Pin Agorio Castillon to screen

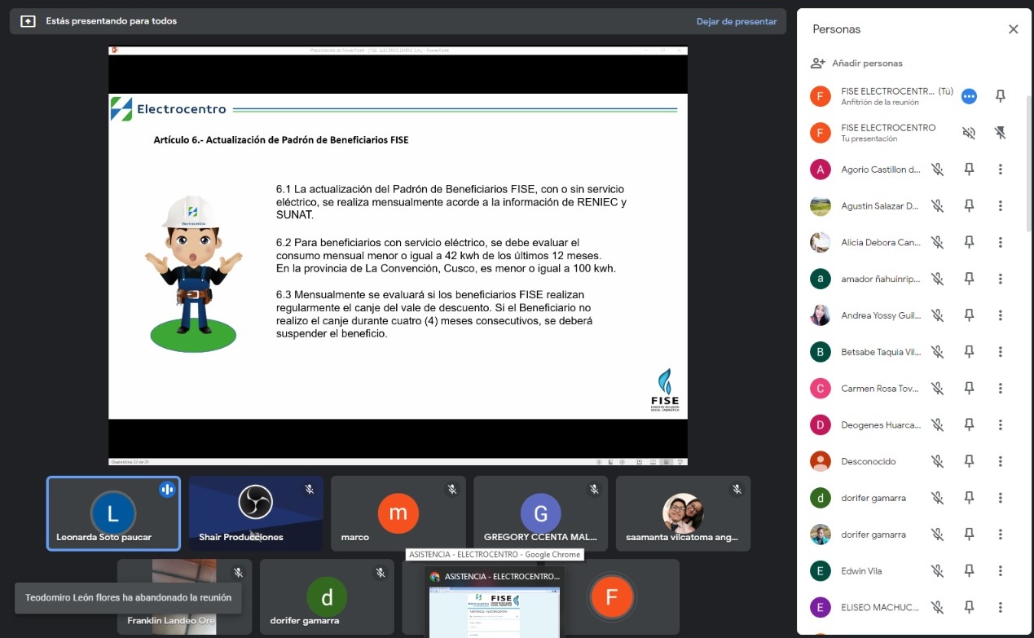(969, 169)
